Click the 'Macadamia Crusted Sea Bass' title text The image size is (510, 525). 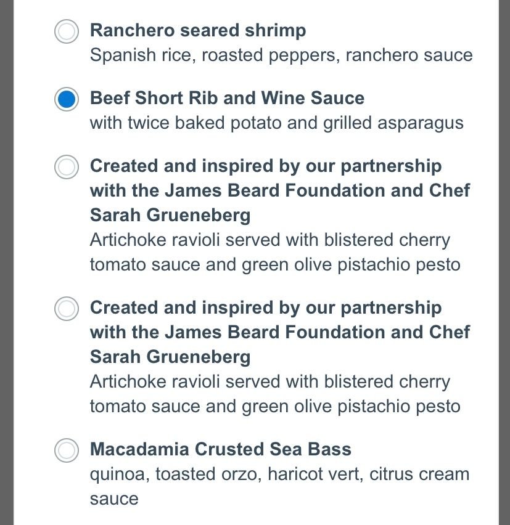220,449
